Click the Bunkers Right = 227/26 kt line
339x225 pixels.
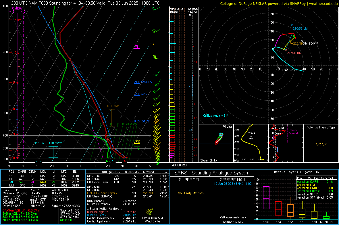111,212
